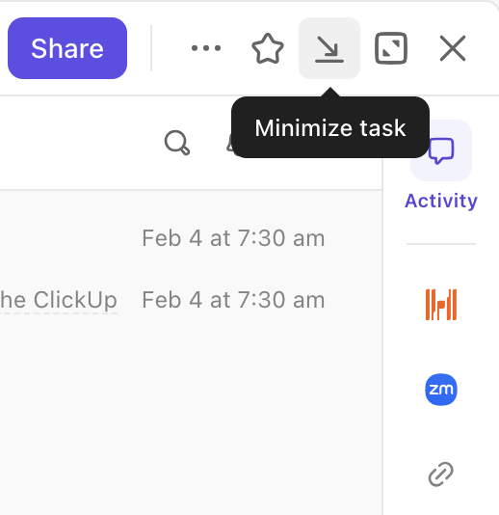The image size is (499, 515).
Task: Click the Activity label in sidebar
Action: pyautogui.click(x=441, y=201)
